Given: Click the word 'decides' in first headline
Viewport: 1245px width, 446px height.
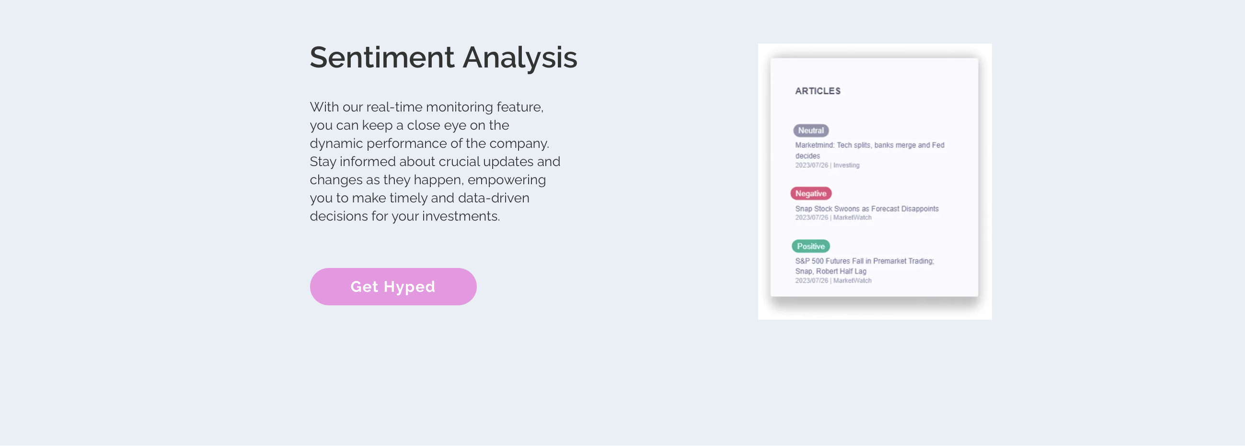Looking at the screenshot, I should tap(807, 156).
